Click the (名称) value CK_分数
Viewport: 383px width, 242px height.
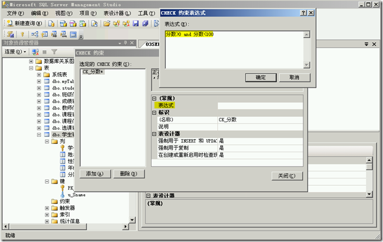(260, 120)
